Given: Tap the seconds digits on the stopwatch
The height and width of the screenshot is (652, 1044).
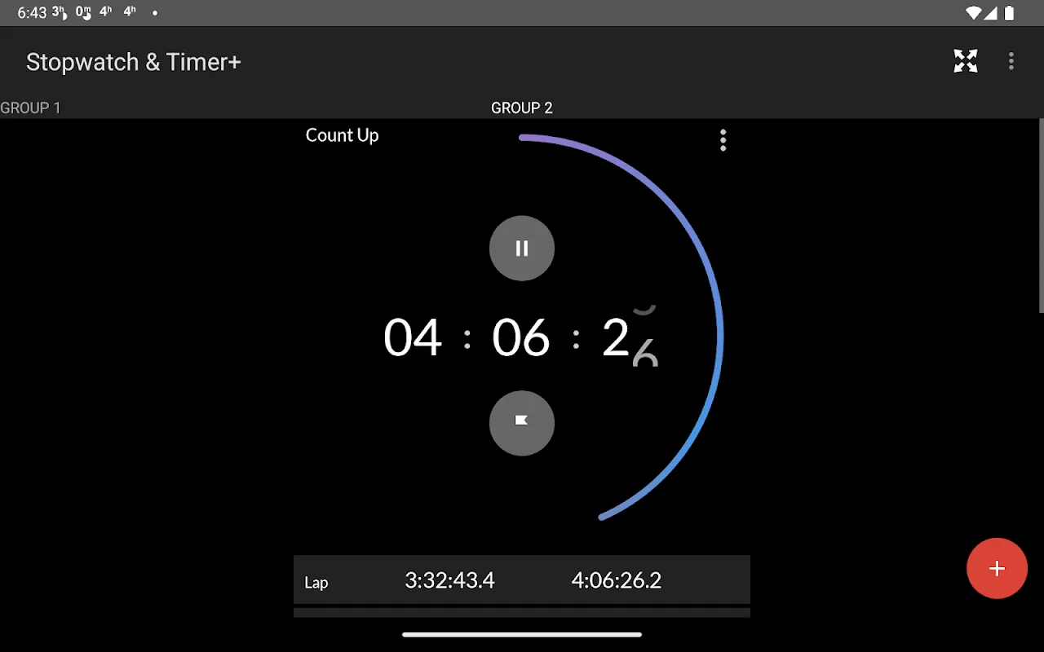Looking at the screenshot, I should click(x=629, y=337).
